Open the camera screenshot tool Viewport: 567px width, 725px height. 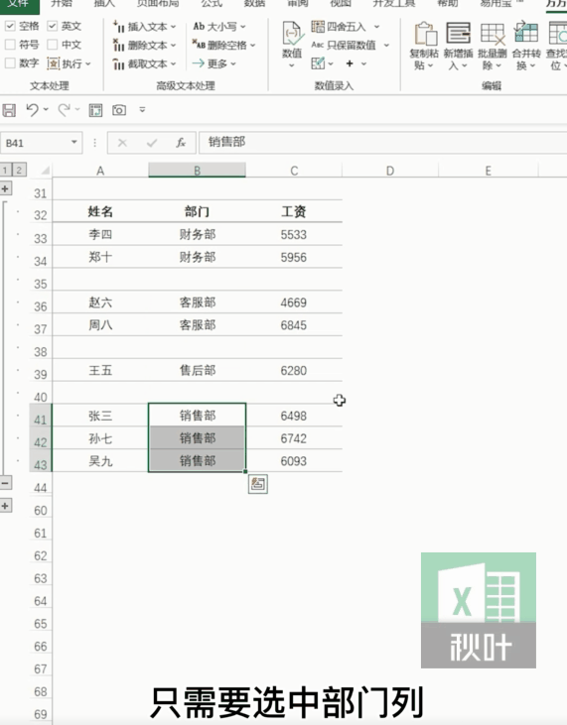(x=119, y=110)
